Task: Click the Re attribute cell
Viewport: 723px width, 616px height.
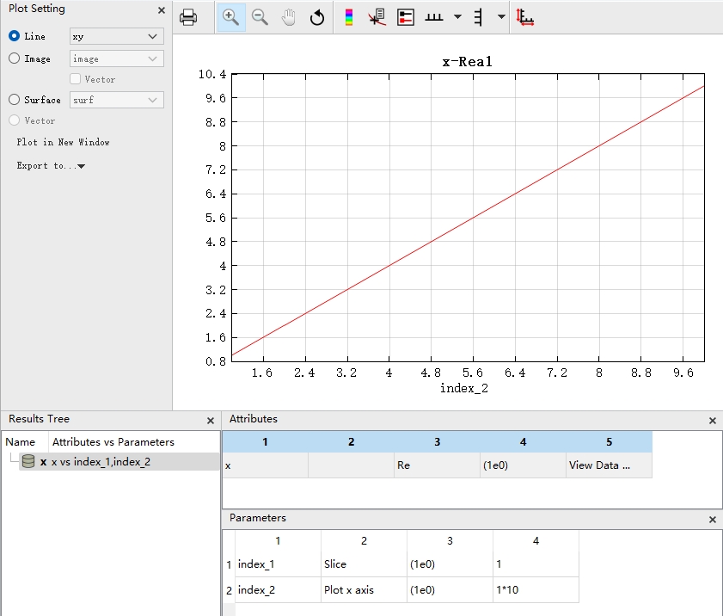Action: (x=437, y=465)
